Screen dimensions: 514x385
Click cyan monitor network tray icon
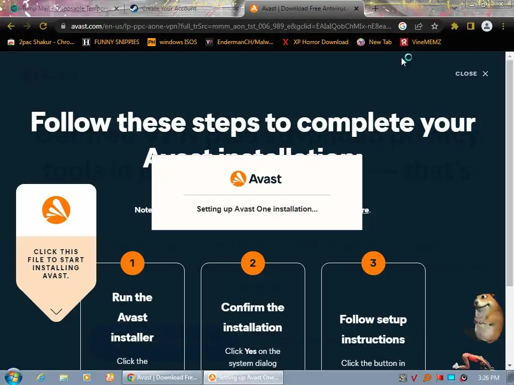(451, 378)
